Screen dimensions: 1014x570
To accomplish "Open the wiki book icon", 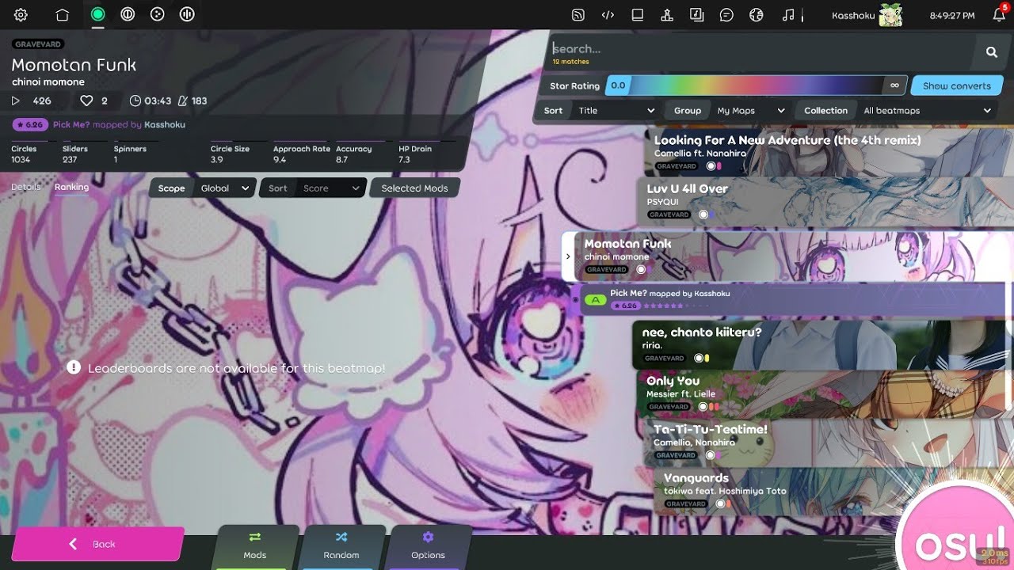I will tap(637, 14).
